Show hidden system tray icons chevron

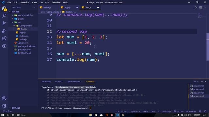[175, 115]
